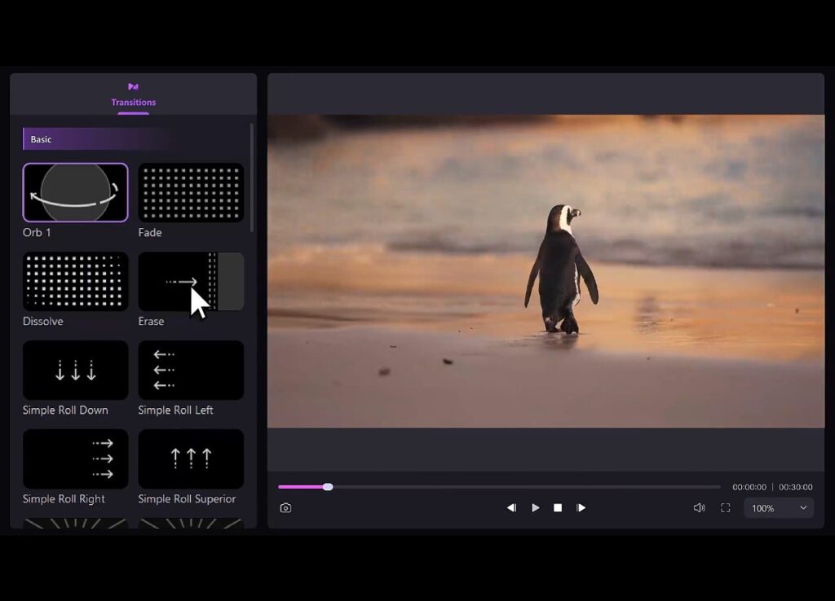Viewport: 835px width, 601px height.
Task: Take a snapshot with the camera icon
Action: [285, 508]
